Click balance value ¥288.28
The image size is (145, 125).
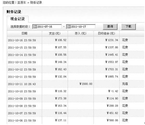[112, 106]
